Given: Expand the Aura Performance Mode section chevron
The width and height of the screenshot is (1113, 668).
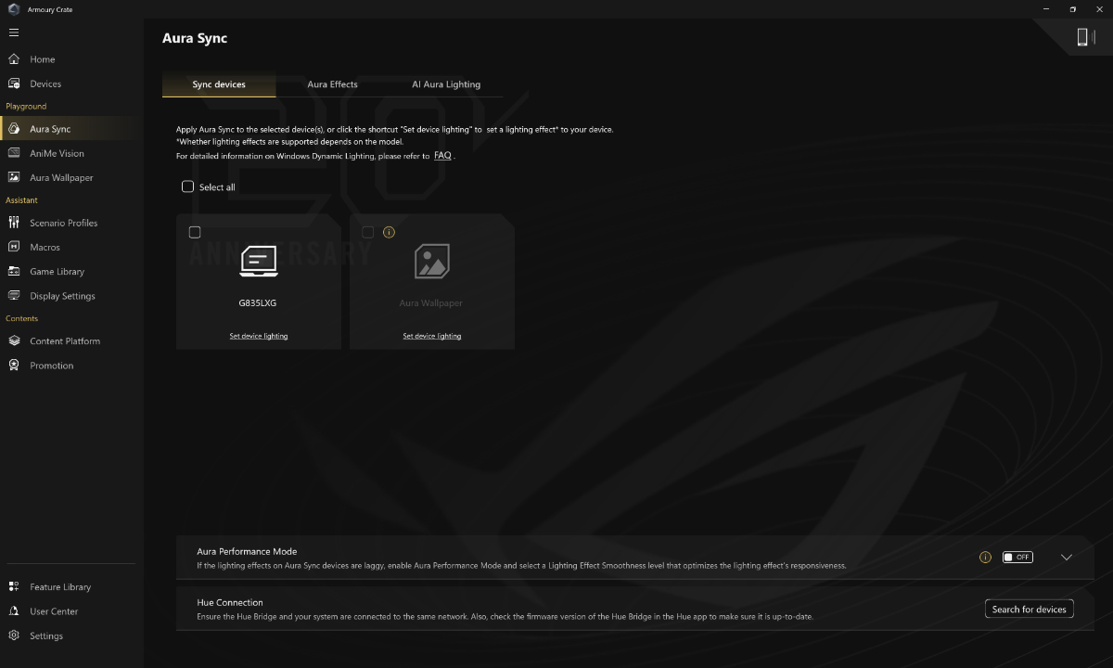Looking at the screenshot, I should [1067, 558].
